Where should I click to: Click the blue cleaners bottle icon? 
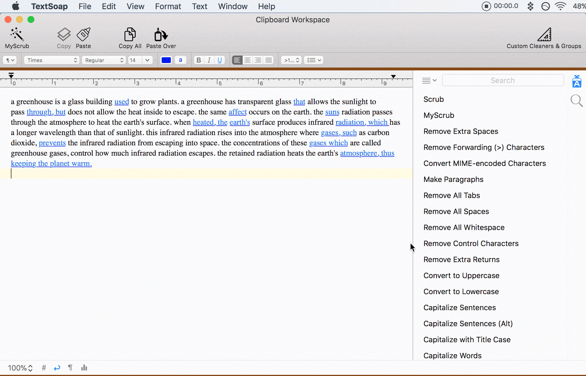point(577,81)
